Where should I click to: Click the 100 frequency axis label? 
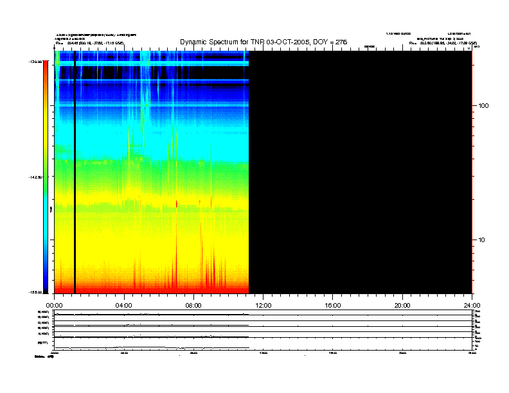click(483, 106)
